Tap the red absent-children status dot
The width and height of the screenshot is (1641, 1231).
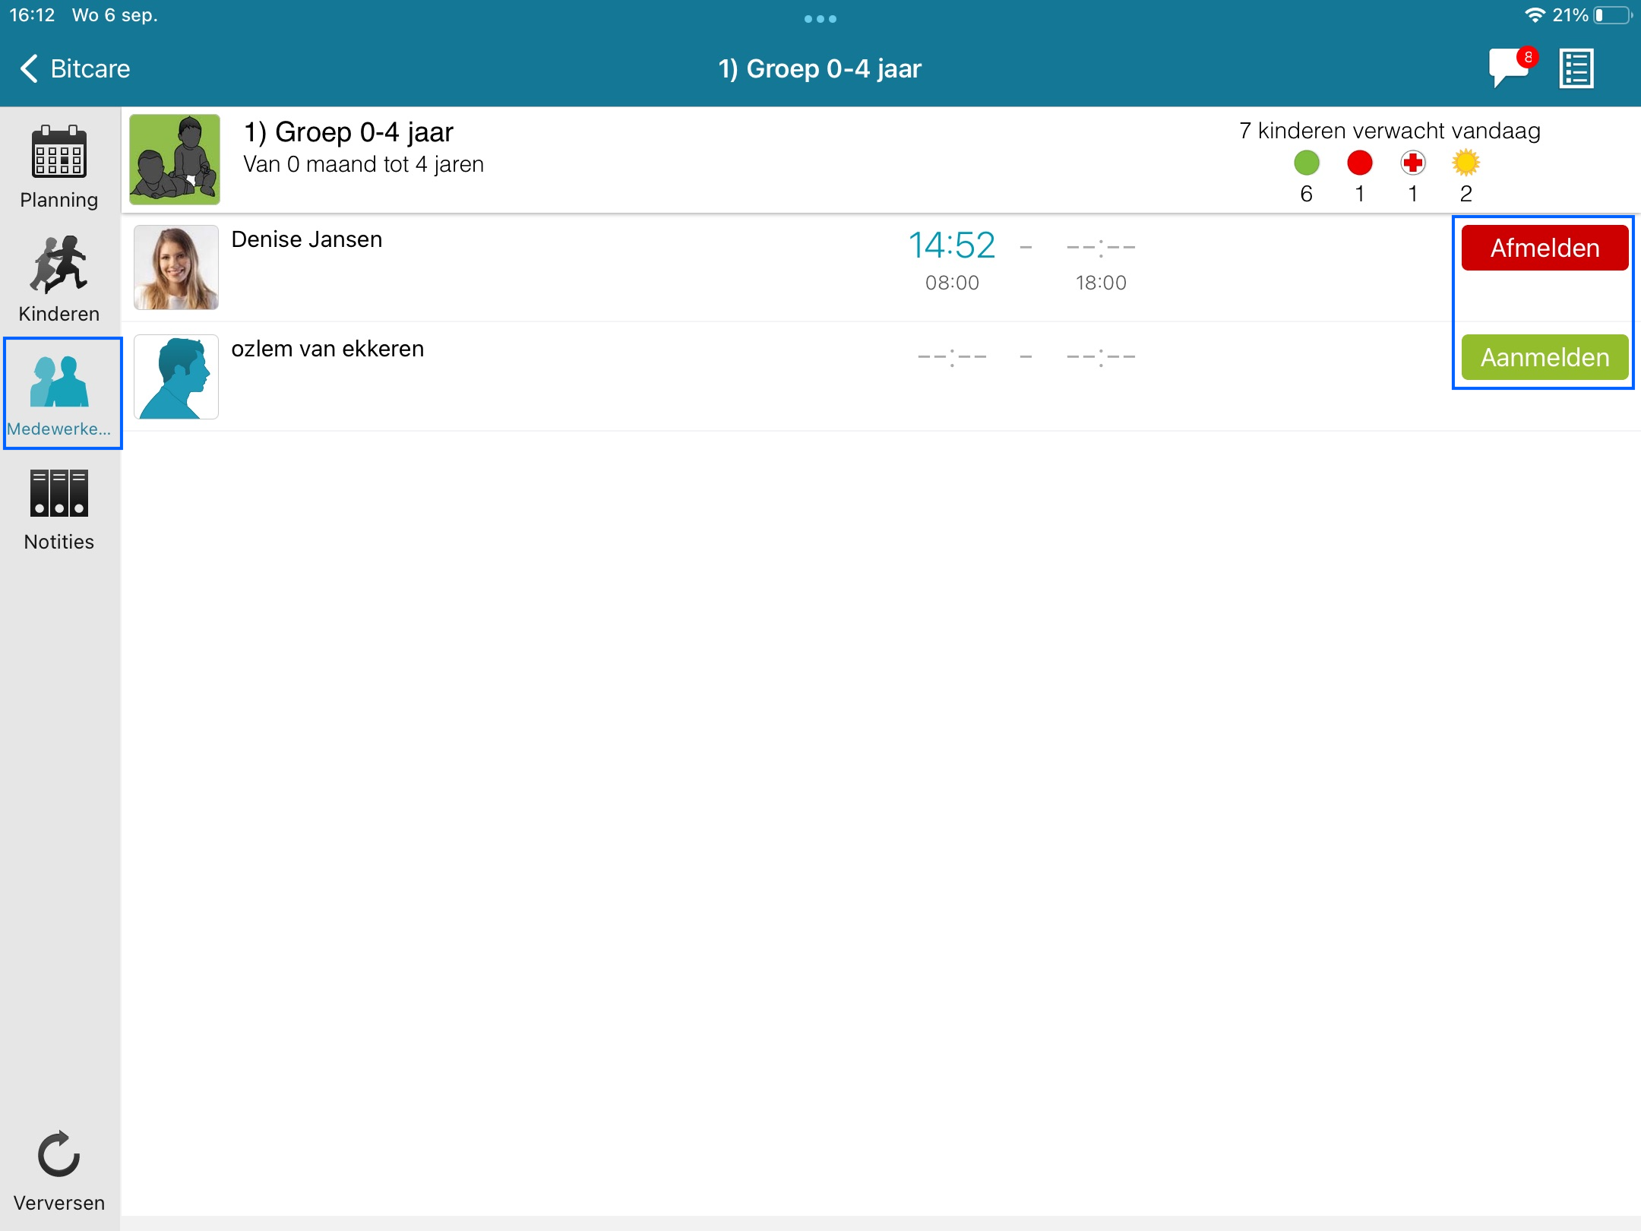(1360, 163)
